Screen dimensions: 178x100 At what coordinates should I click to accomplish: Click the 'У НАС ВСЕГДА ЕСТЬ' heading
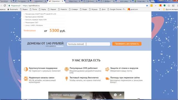(x=86, y=60)
